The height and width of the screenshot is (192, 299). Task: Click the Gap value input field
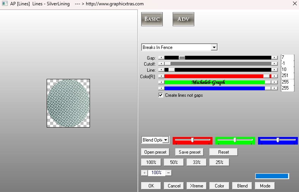(x=287, y=58)
